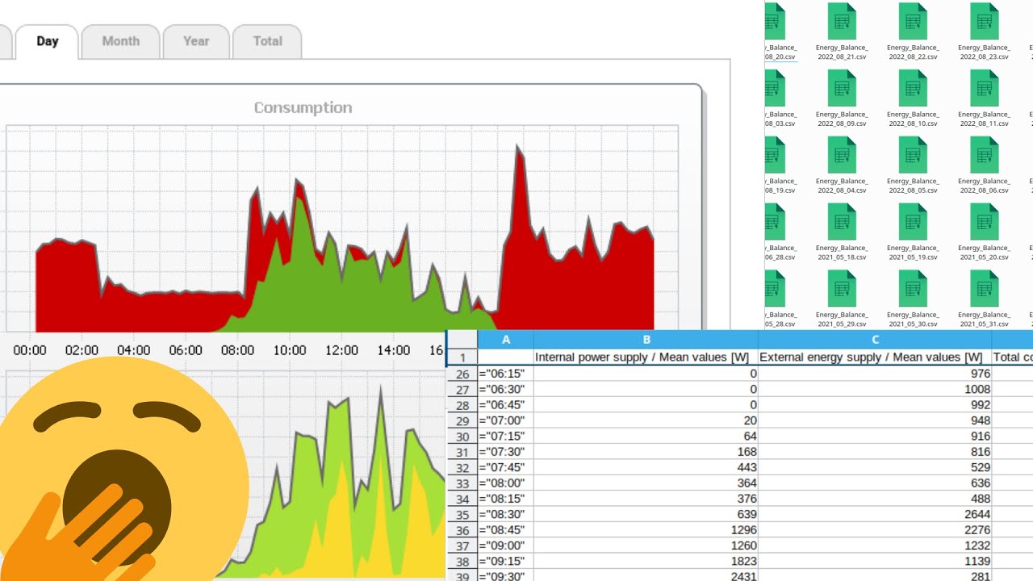
Task: Select row 26 header in spreadsheet
Action: tap(462, 374)
